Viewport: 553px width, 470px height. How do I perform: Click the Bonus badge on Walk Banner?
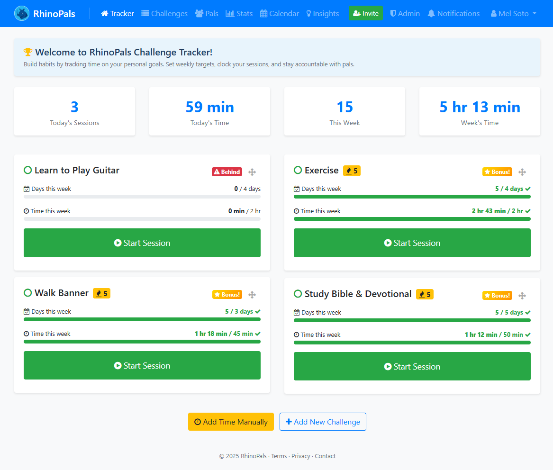coord(227,294)
